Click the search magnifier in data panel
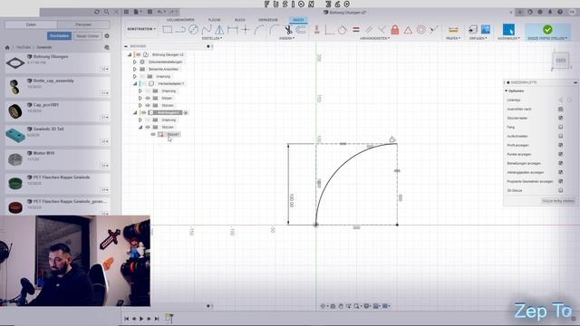 click(107, 12)
